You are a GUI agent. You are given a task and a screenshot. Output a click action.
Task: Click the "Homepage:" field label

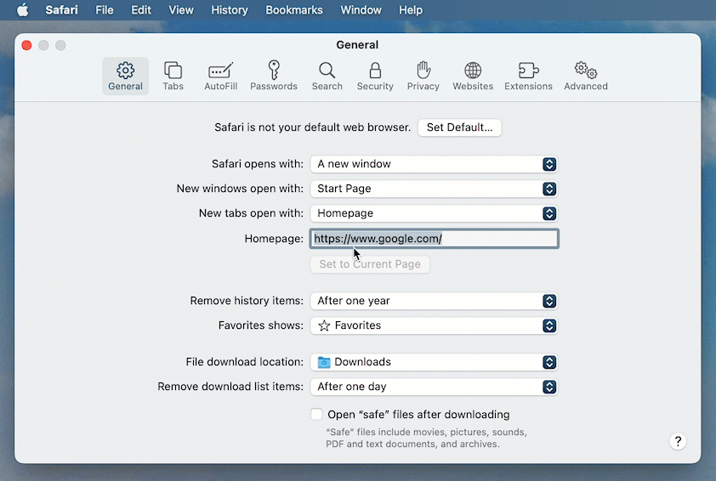click(274, 239)
